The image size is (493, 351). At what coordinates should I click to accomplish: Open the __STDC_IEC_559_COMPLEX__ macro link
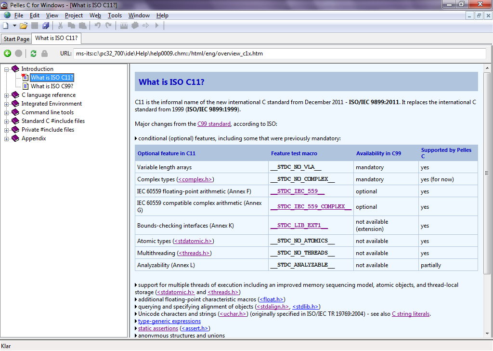click(x=311, y=206)
